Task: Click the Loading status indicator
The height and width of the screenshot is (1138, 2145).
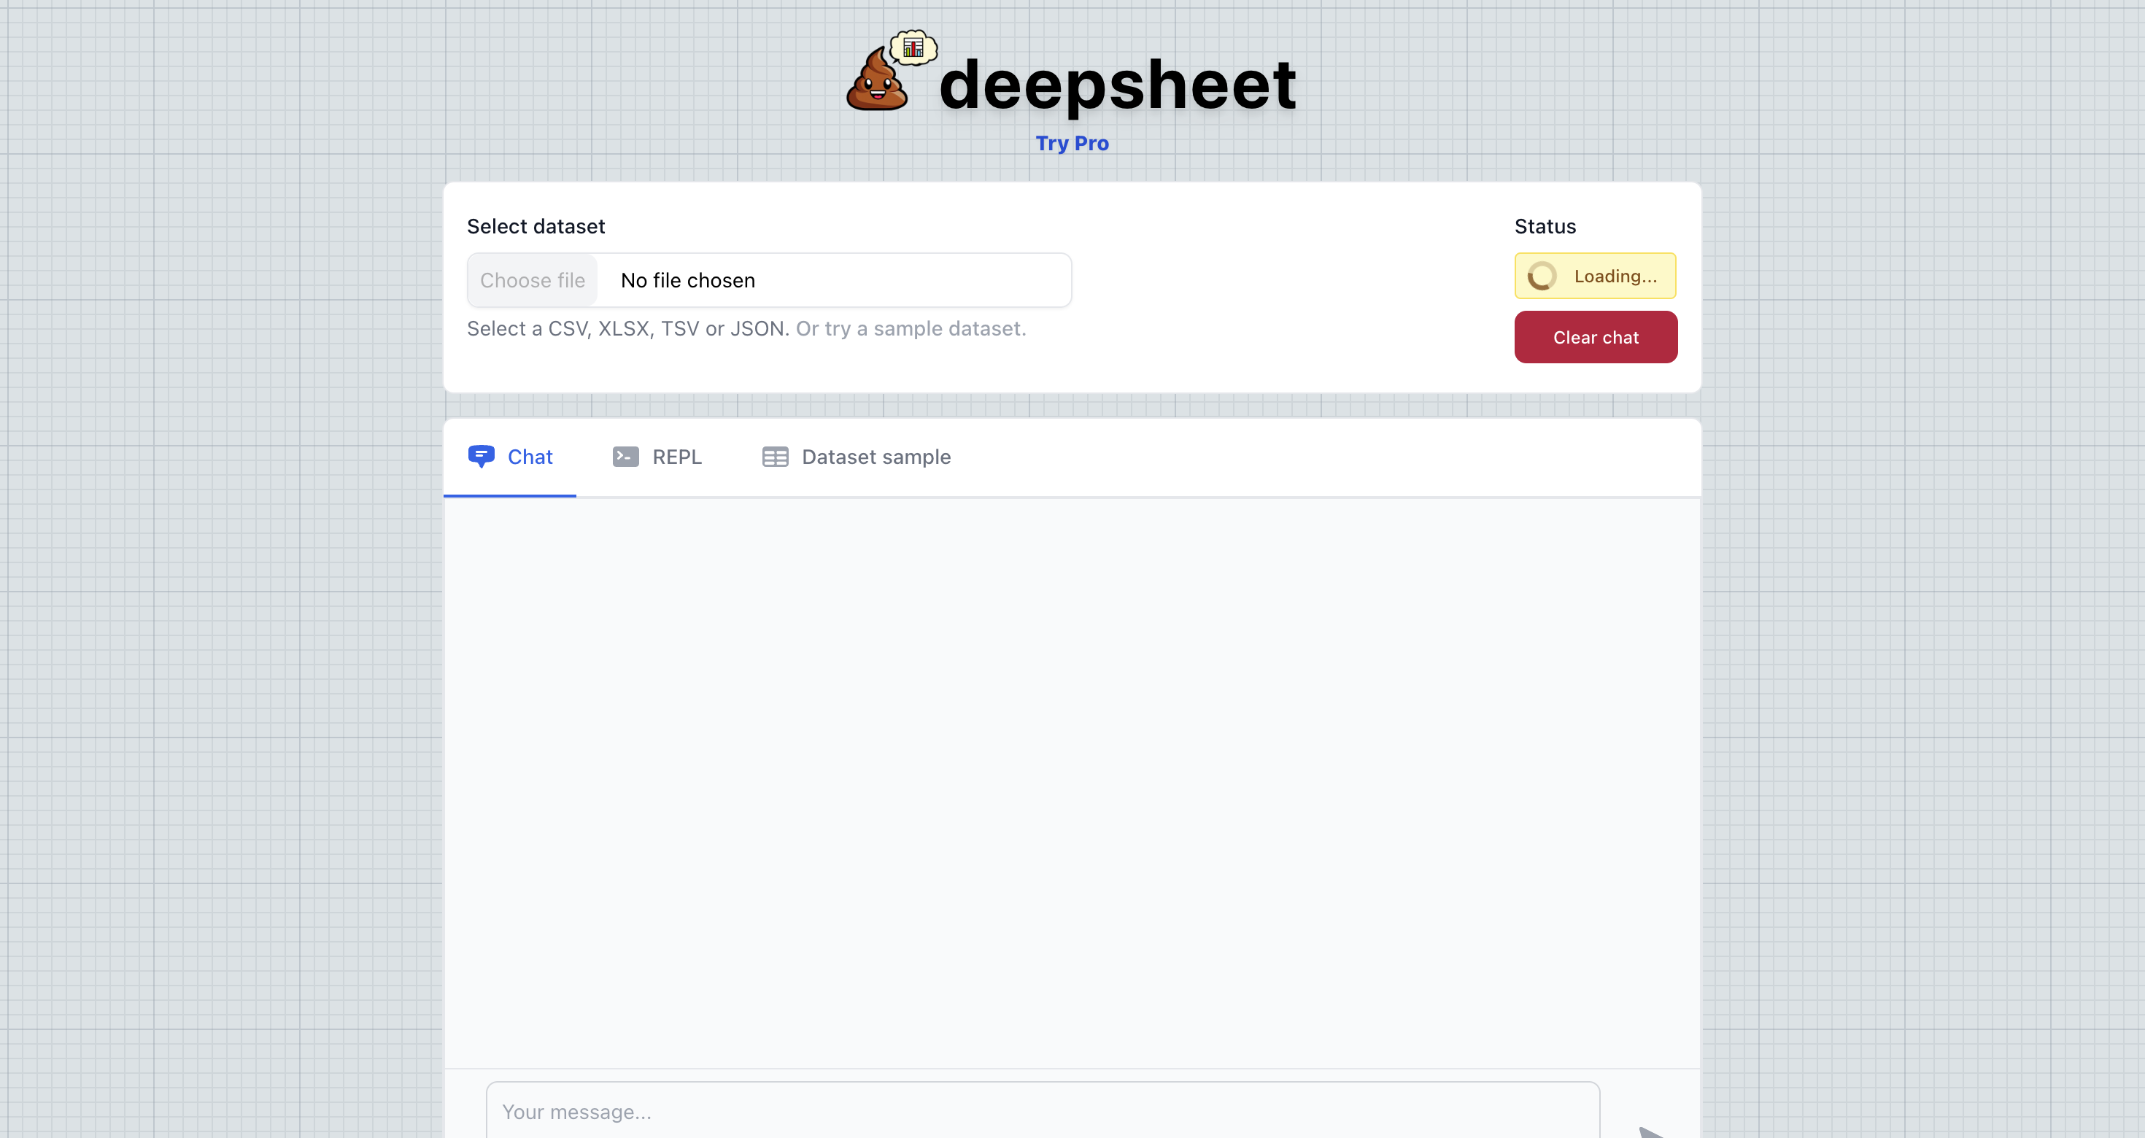Action: 1595,276
